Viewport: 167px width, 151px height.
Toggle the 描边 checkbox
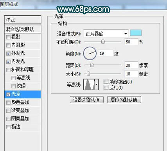click(x=8, y=127)
